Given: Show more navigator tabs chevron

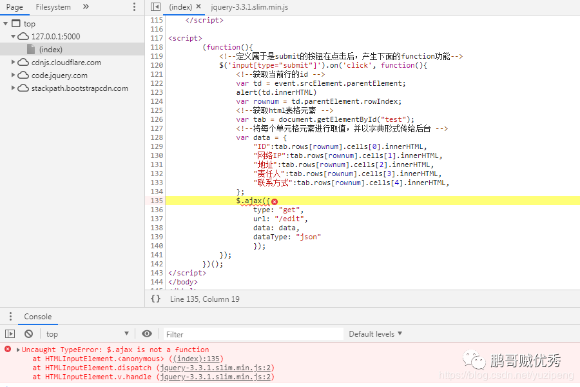Looking at the screenshot, I should click(86, 6).
